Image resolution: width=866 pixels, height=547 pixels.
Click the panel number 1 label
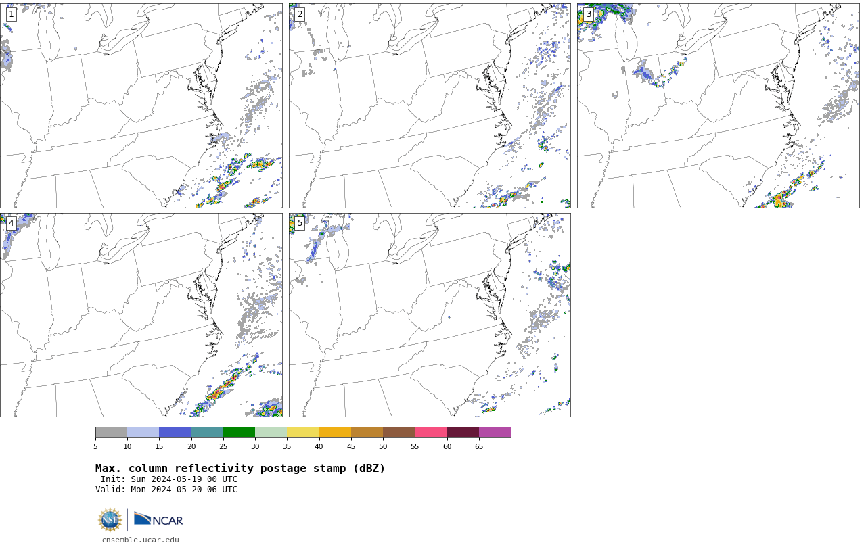click(11, 14)
